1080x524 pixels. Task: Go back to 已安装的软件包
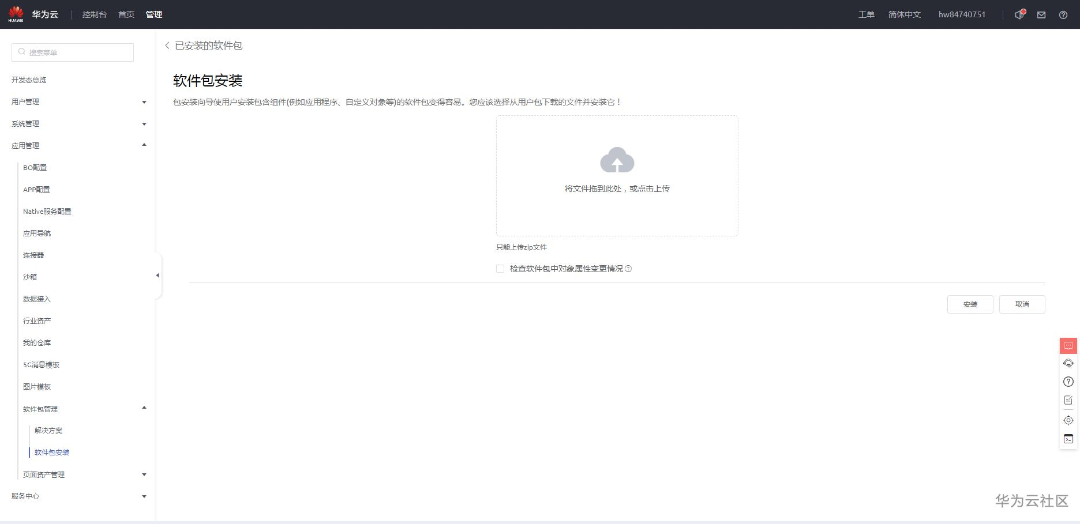coord(209,46)
